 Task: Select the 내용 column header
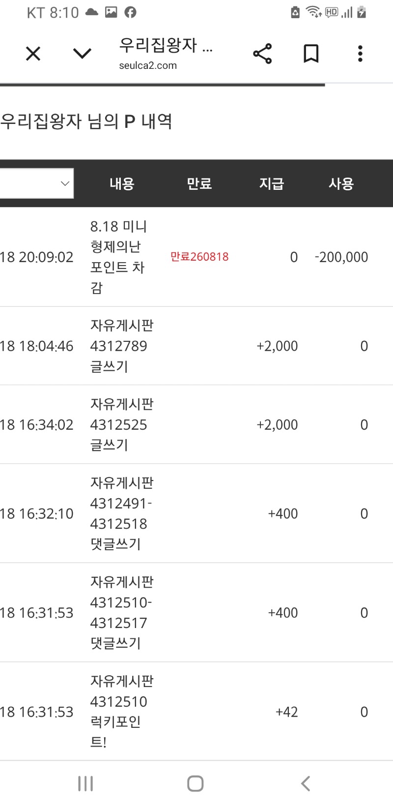coord(122,183)
